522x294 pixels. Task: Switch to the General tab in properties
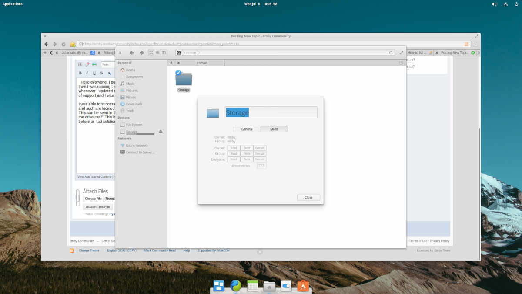pos(247,129)
